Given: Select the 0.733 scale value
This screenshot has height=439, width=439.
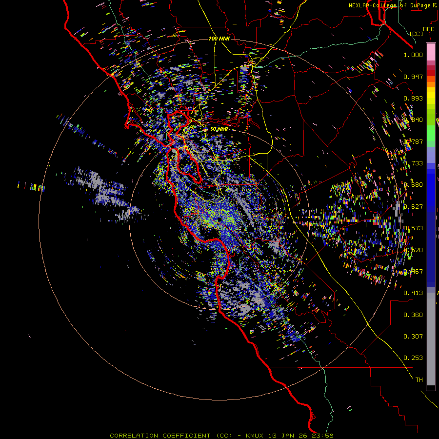Looking at the screenshot, I should (413, 163).
